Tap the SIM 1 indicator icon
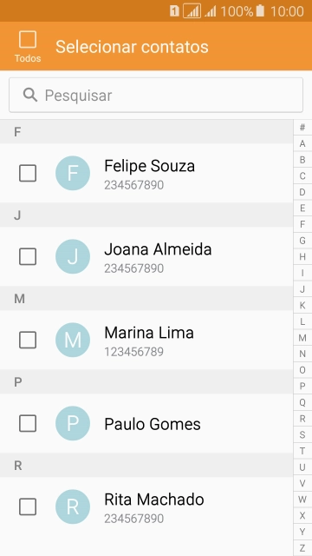This screenshot has width=312, height=556. (174, 11)
